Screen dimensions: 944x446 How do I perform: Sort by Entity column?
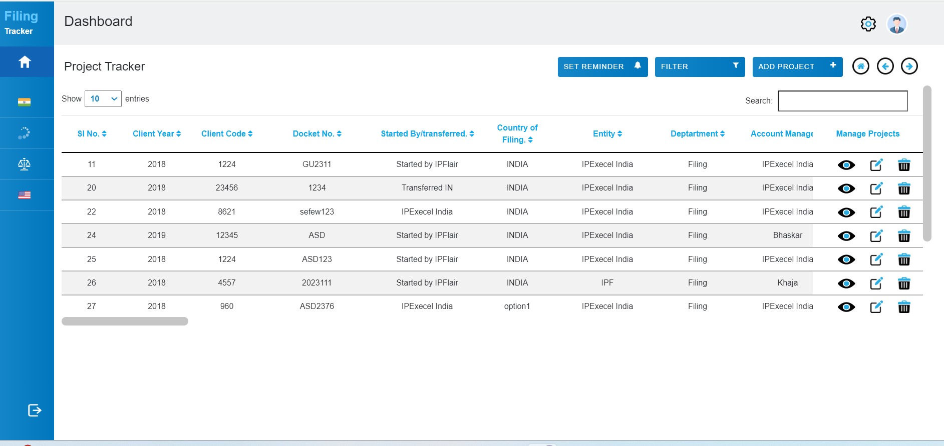click(x=607, y=133)
